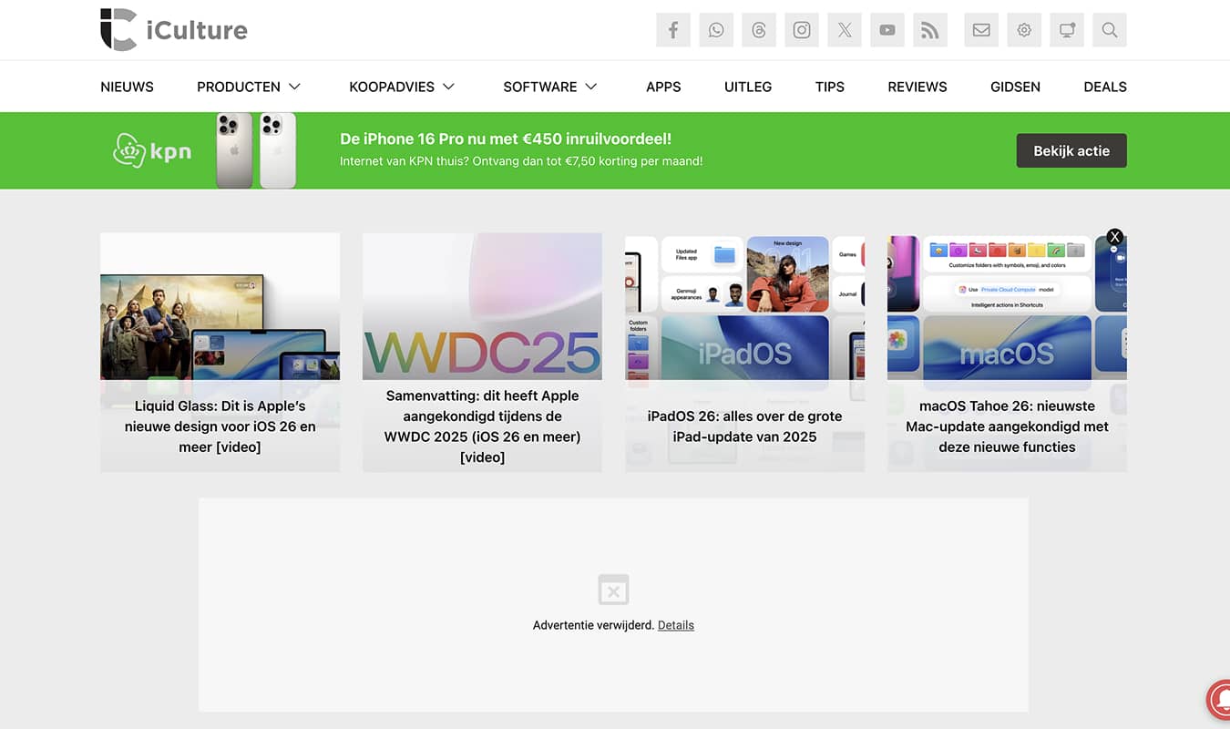Click the removed ad placeholder icon
Image resolution: width=1230 pixels, height=729 pixels.
613,590
